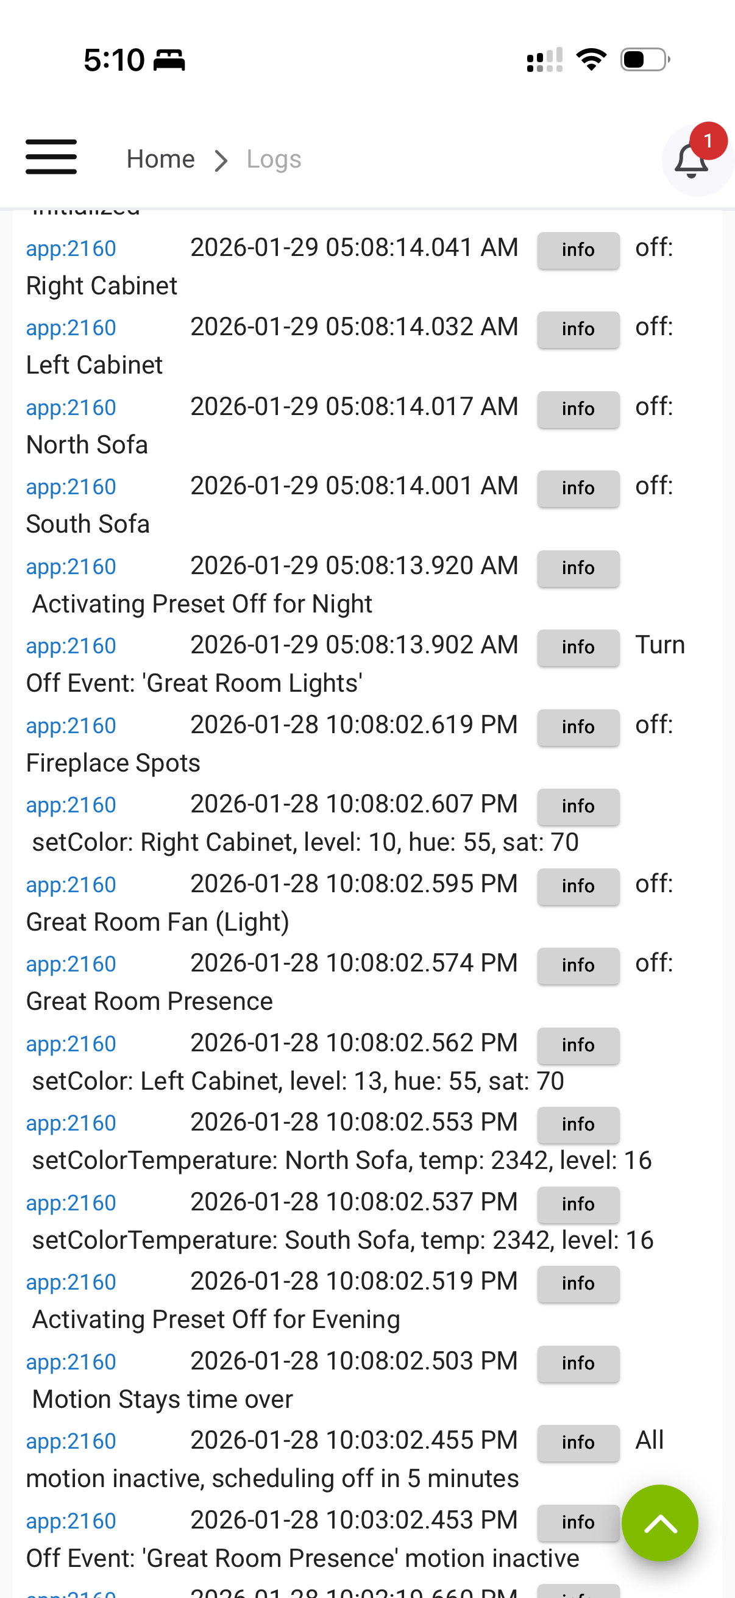The image size is (735, 1598).
Task: Select the 'Activating Preset Off for Evening' message
Action: pos(216,1319)
